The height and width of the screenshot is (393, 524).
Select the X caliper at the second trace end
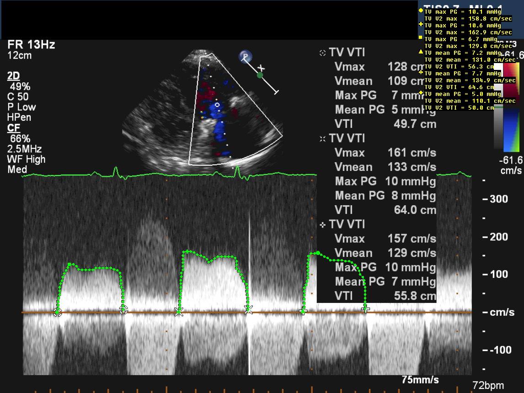coord(248,310)
